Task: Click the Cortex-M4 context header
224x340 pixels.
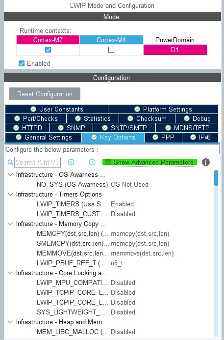Action: pyautogui.click(x=111, y=40)
